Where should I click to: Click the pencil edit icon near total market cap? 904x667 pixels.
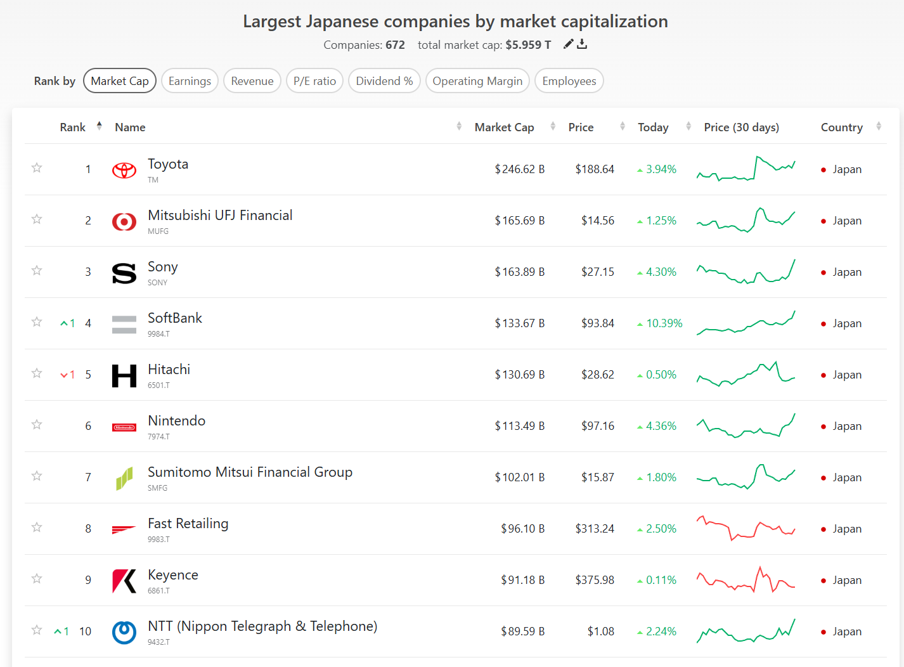pyautogui.click(x=568, y=44)
